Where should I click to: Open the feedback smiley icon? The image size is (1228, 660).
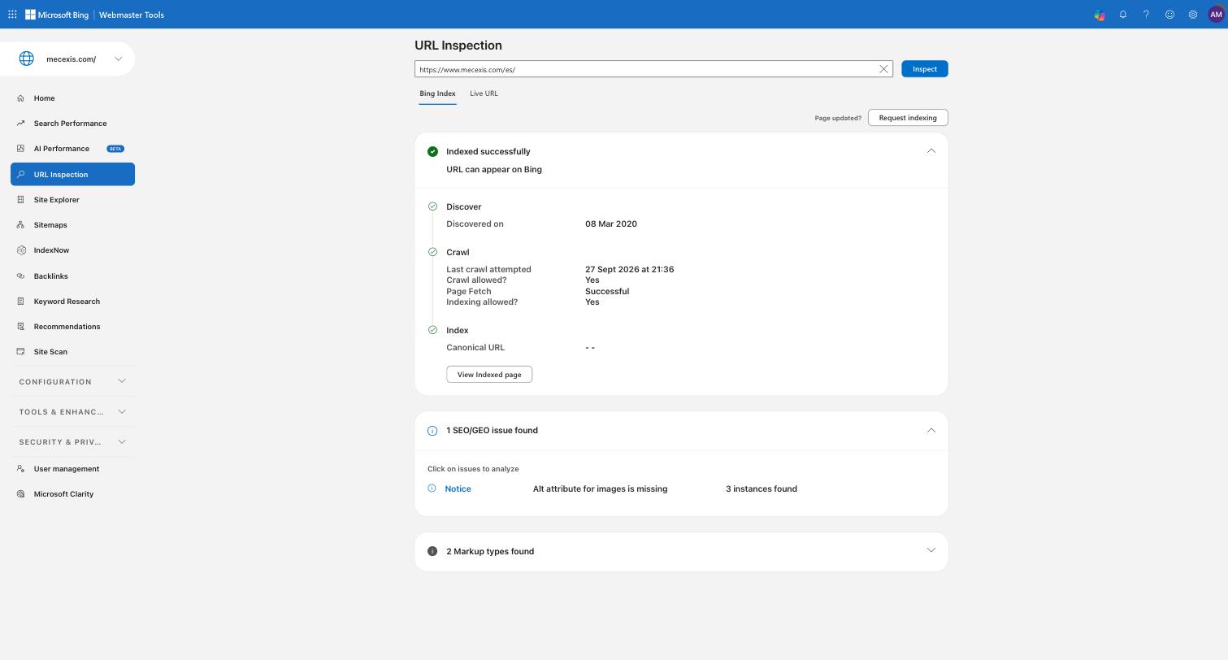(x=1169, y=15)
